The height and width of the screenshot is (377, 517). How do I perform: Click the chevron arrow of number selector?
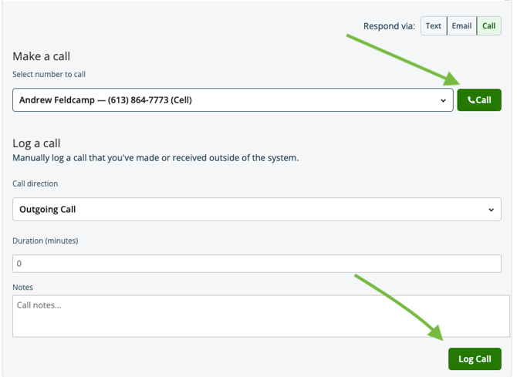(x=444, y=100)
